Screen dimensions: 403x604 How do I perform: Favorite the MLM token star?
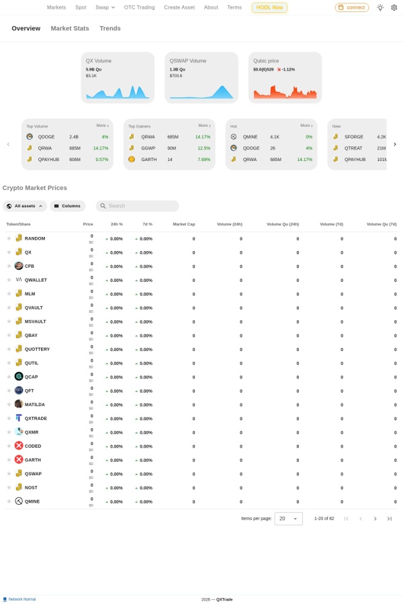9,294
